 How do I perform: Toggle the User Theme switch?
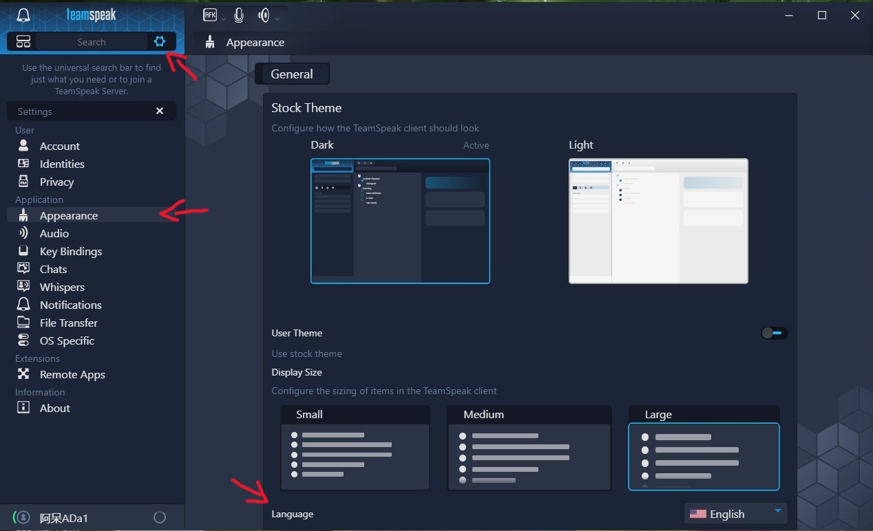coord(774,333)
